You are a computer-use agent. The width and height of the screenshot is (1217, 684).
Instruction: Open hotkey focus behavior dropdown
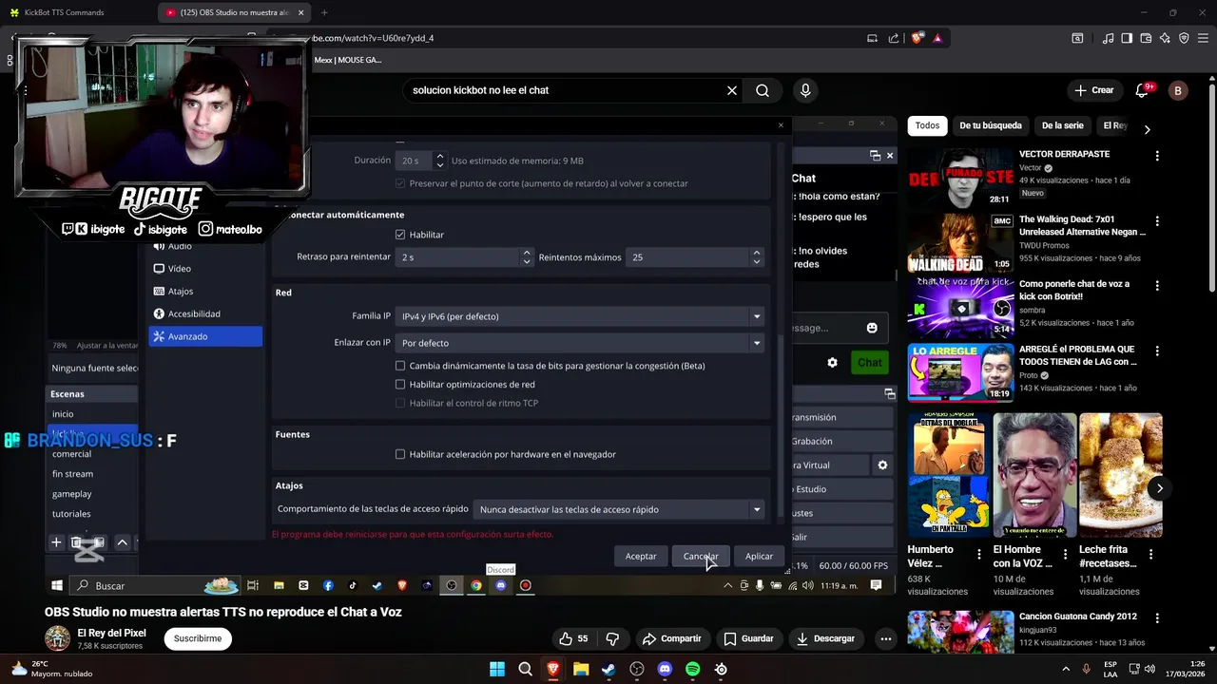pos(619,509)
